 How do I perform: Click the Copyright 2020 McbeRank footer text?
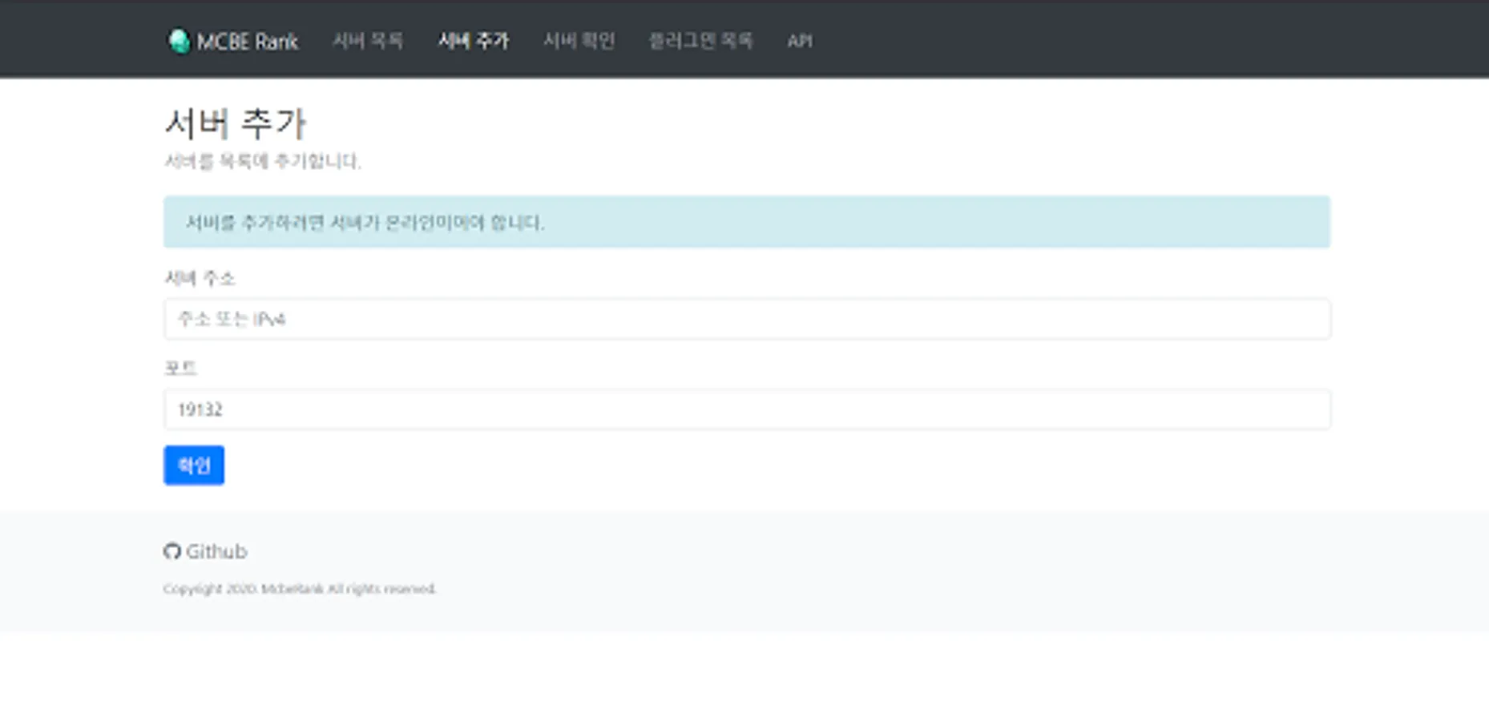click(301, 588)
